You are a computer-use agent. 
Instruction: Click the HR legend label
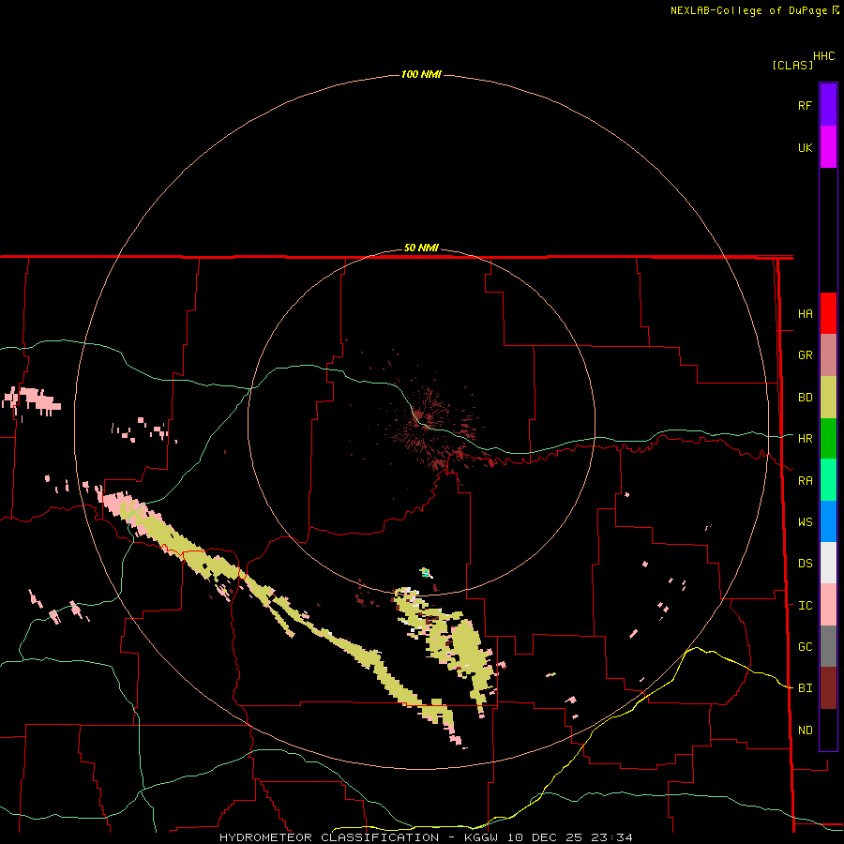805,439
